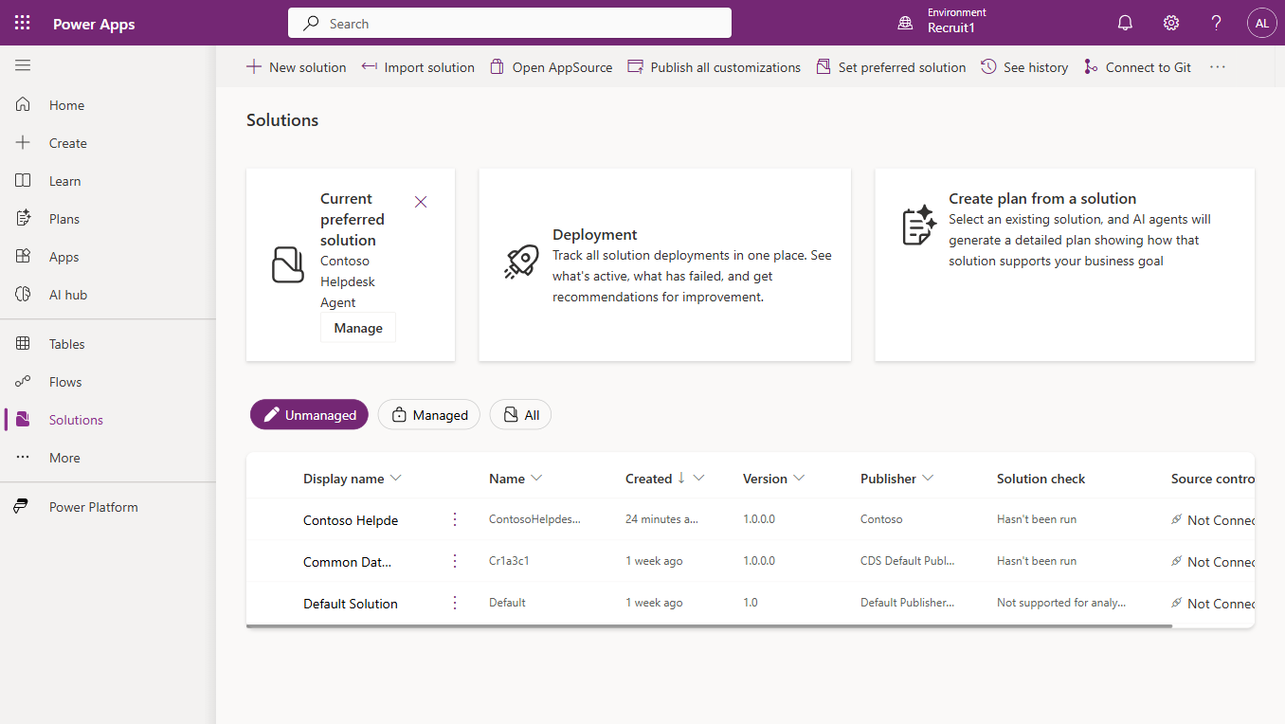Viewport: 1285px width, 724px height.
Task: Open settings gear icon
Action: [x=1171, y=23]
